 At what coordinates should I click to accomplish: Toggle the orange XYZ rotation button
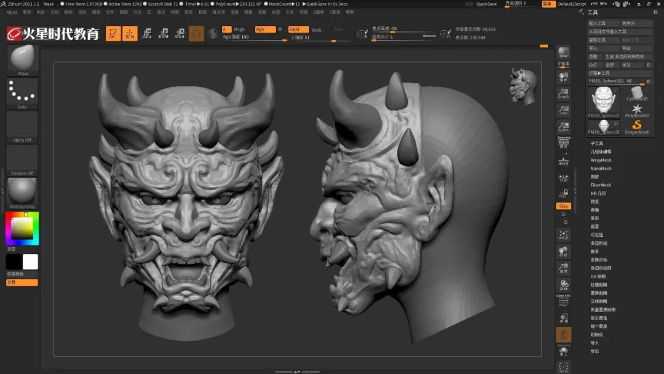pyautogui.click(x=563, y=206)
